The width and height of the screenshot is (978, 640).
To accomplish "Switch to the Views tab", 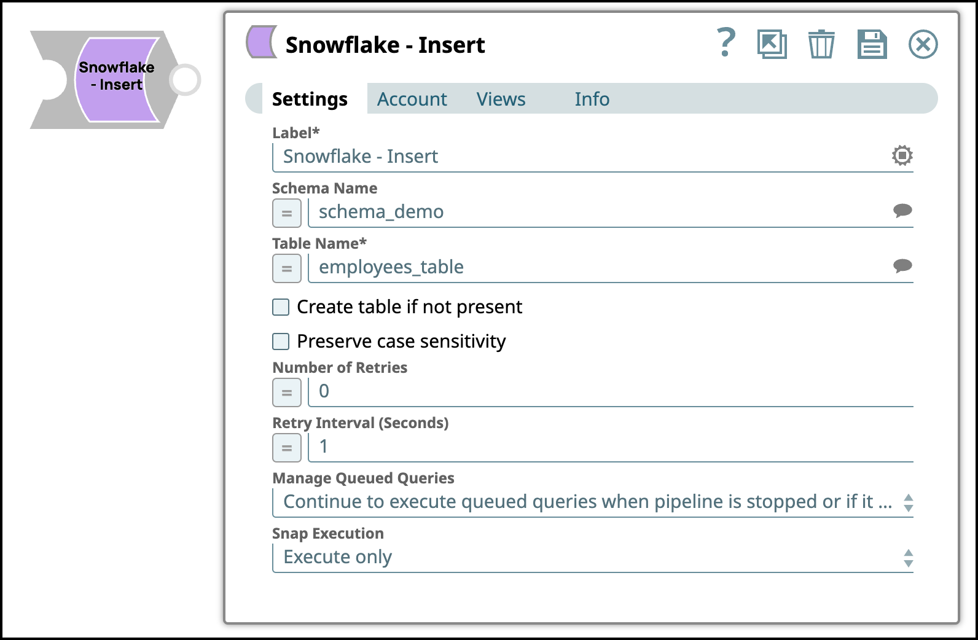I will [x=501, y=99].
